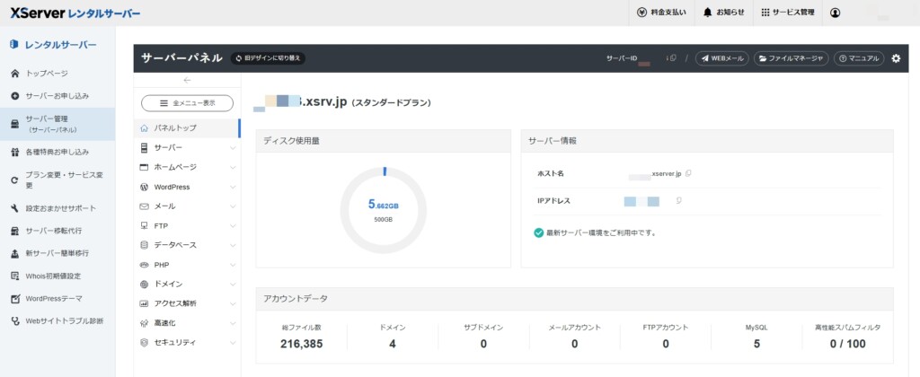Click the ドメイン count value 4
Screen dimensions: 920x377
click(393, 344)
